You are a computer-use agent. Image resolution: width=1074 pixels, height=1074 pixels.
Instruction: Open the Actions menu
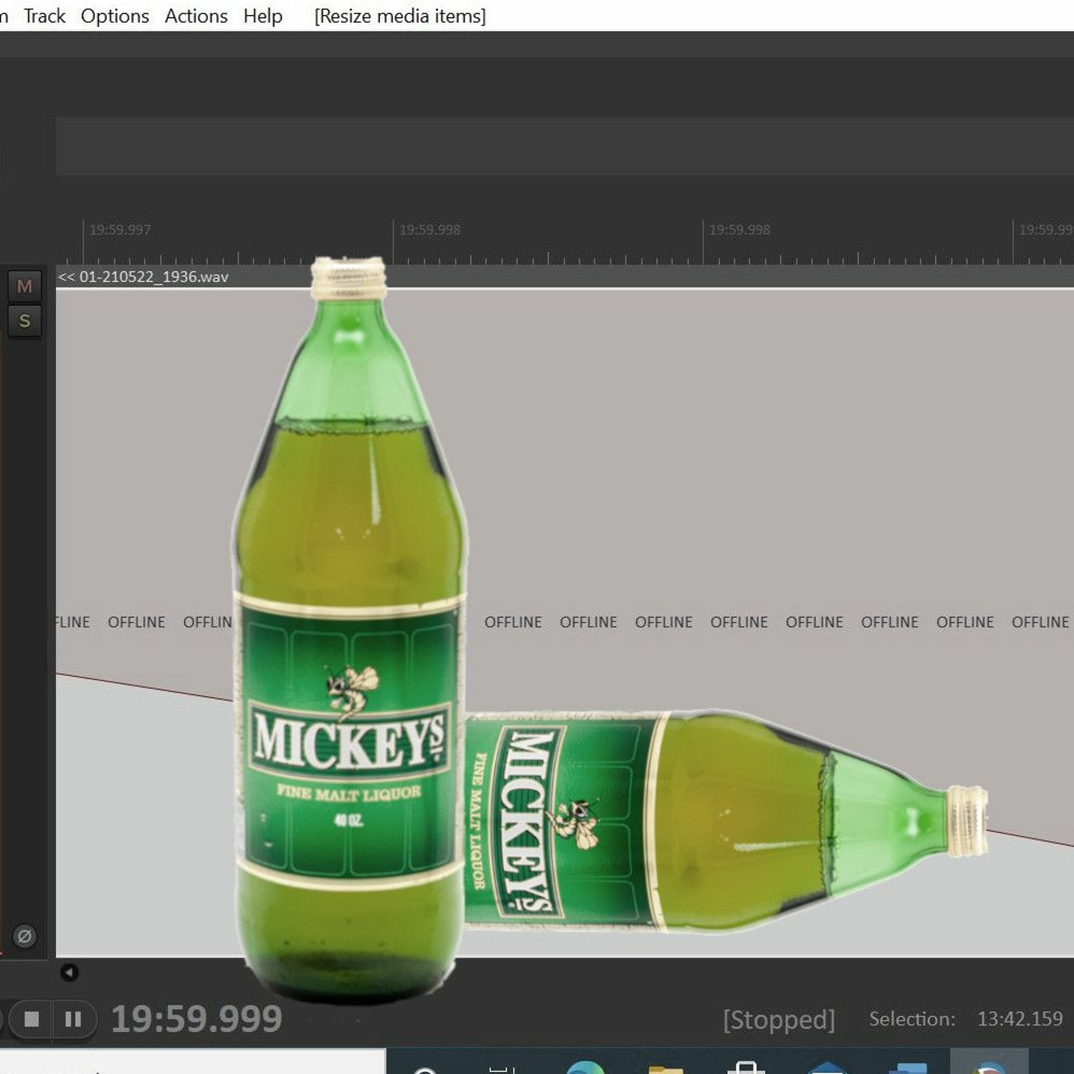point(196,16)
